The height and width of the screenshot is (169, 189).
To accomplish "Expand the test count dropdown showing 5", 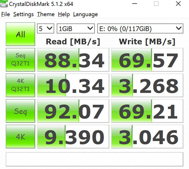I will pyautogui.click(x=46, y=28).
